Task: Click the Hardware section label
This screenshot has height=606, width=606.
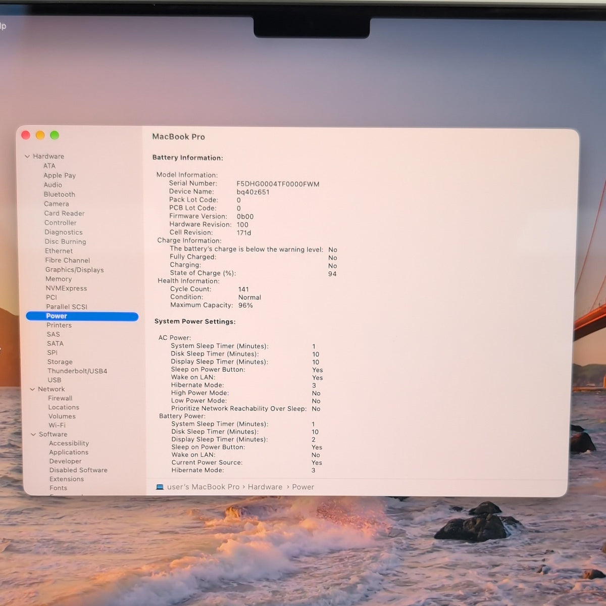Action: coord(48,157)
